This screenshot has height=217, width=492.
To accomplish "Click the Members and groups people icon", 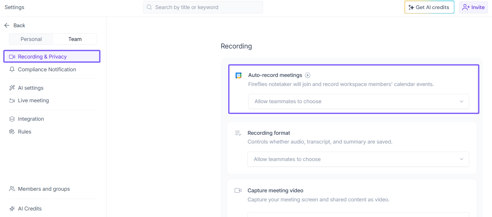I will tap(12, 189).
